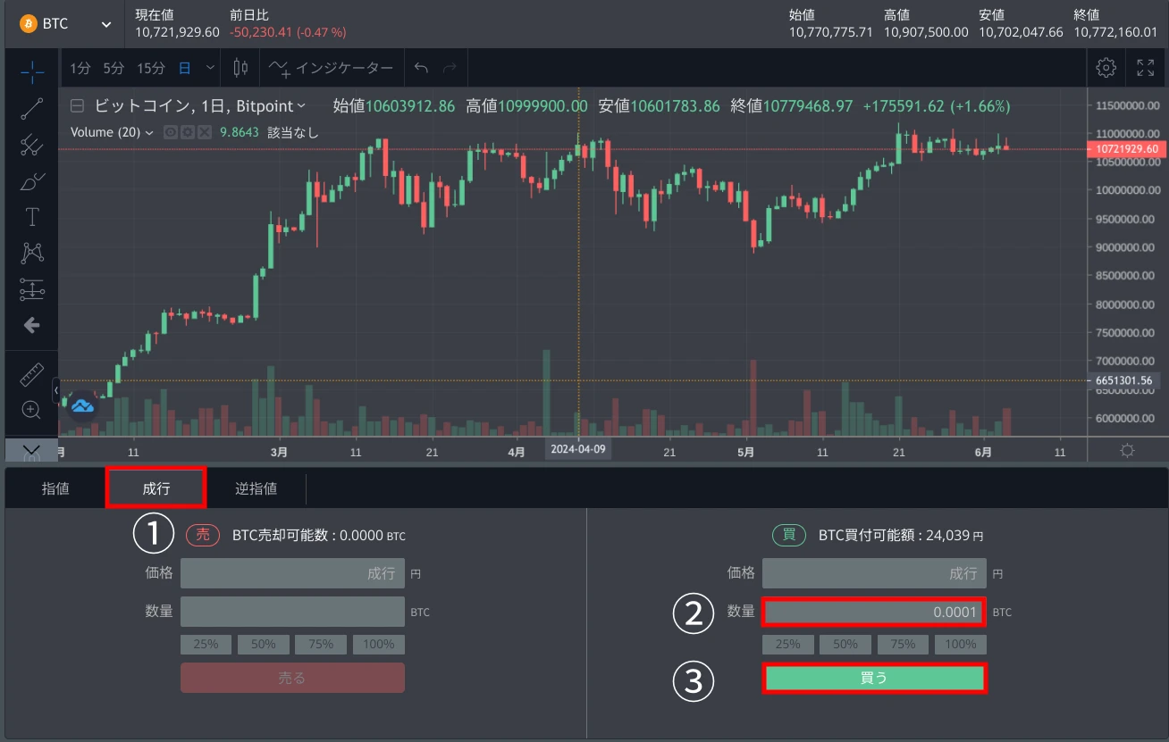The height and width of the screenshot is (742, 1169).
Task: Select the pitchfork drawing tool
Action: (x=32, y=145)
